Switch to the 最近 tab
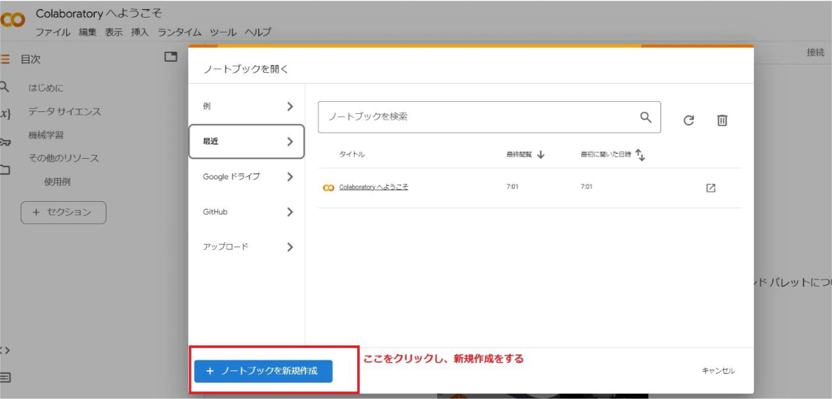The image size is (832, 399). point(246,141)
